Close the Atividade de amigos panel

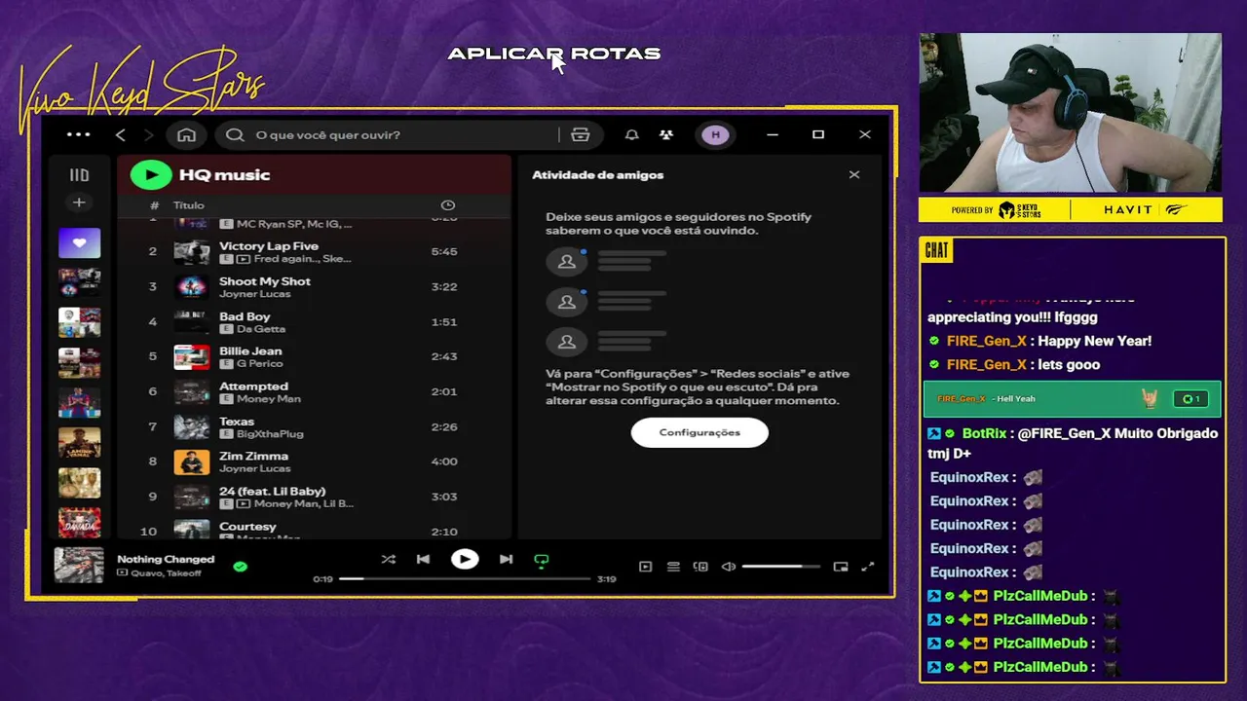(854, 175)
